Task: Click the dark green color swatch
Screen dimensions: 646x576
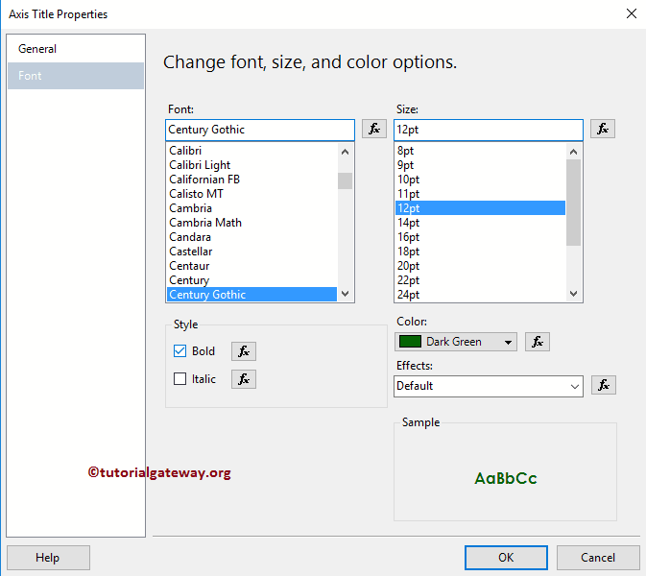Action: click(410, 342)
